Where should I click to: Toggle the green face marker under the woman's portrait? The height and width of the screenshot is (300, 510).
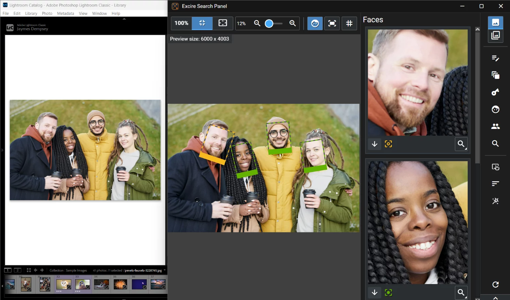pos(388,292)
